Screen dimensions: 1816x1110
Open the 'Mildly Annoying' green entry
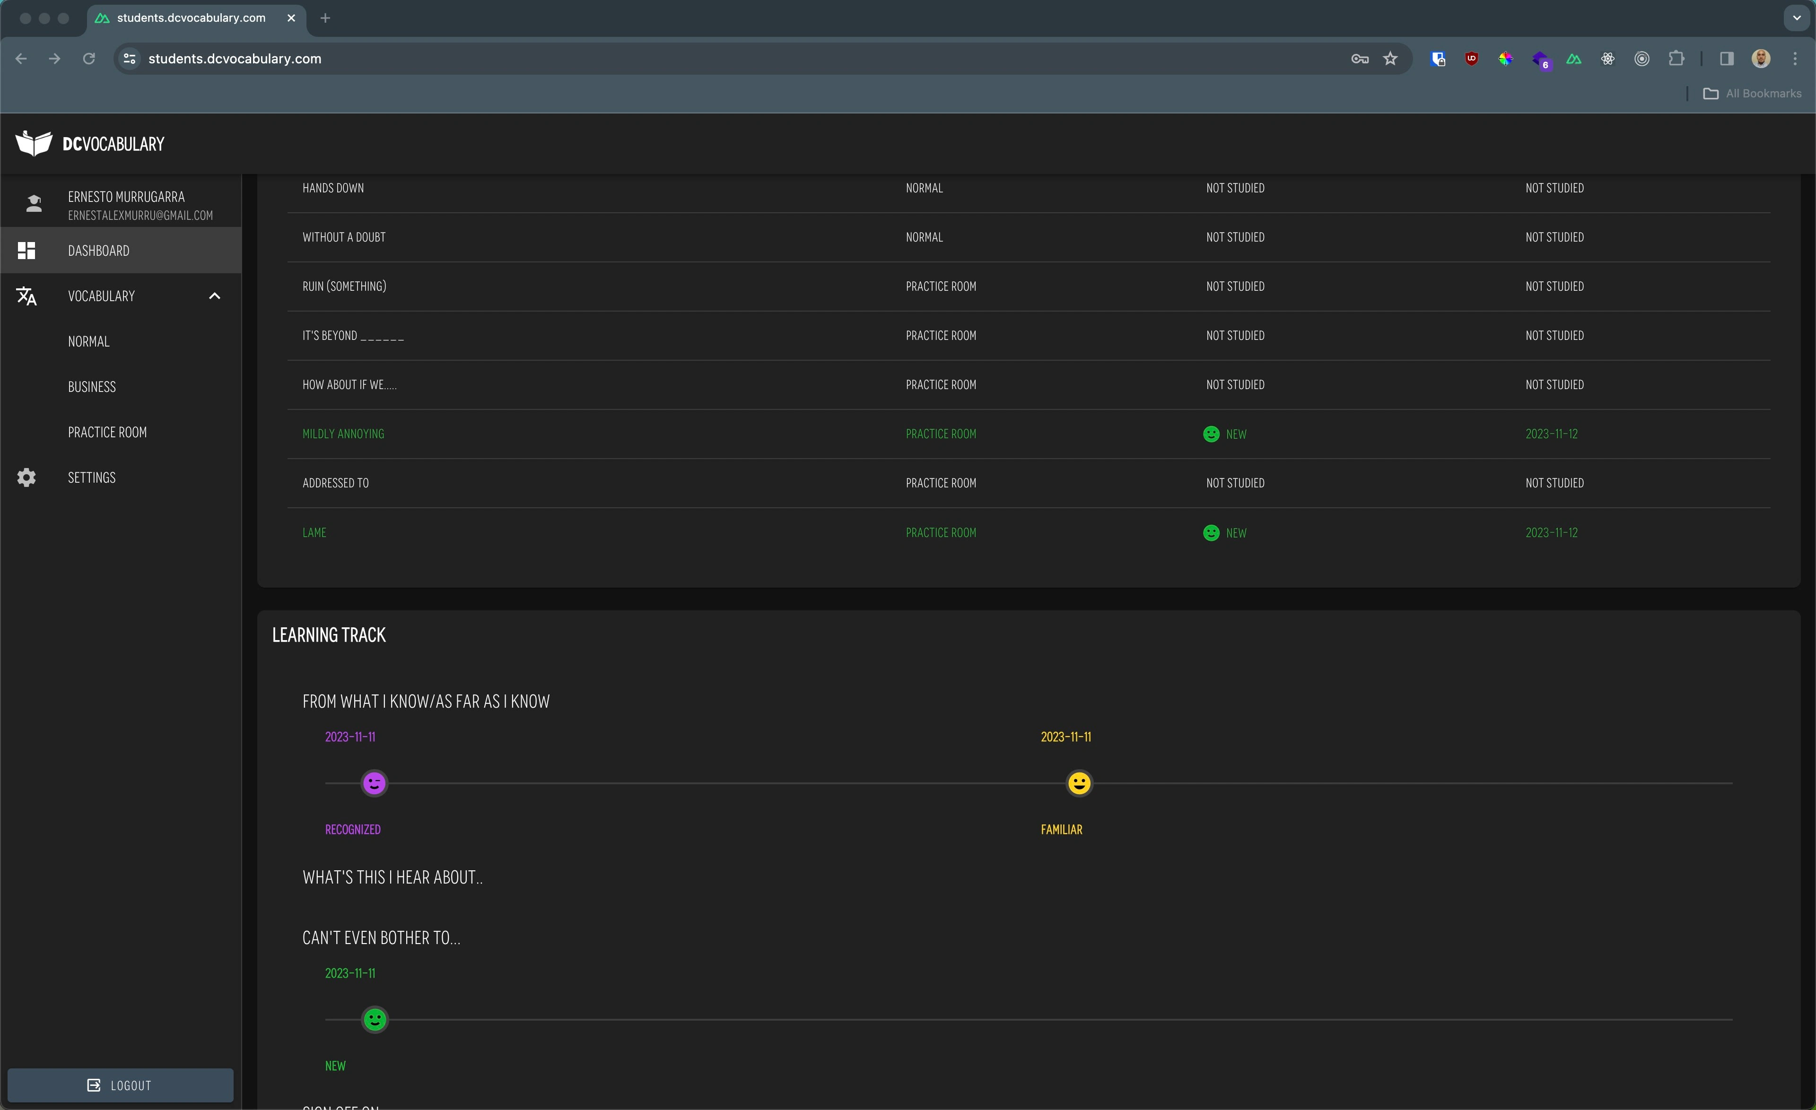coord(343,434)
